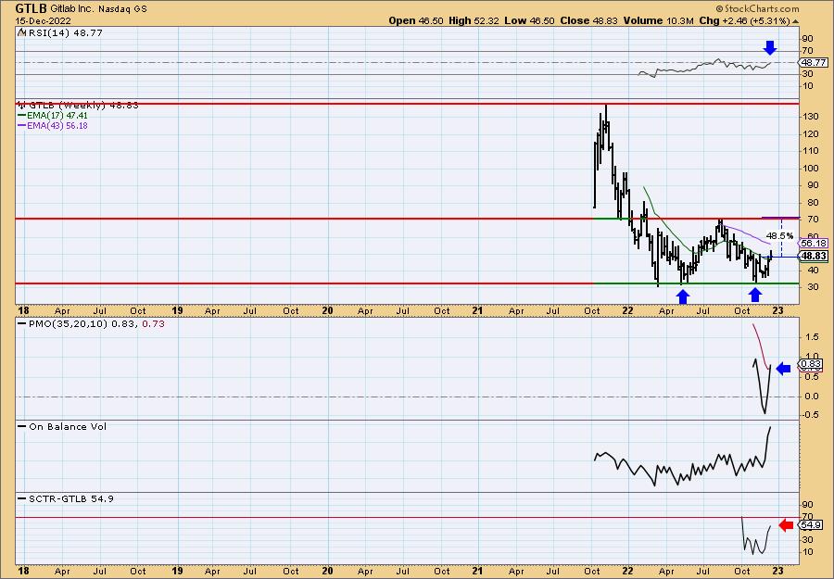The height and width of the screenshot is (579, 834).
Task: Click the "SCTR-GTLB 54.9" panel label
Action: pyautogui.click(x=70, y=498)
